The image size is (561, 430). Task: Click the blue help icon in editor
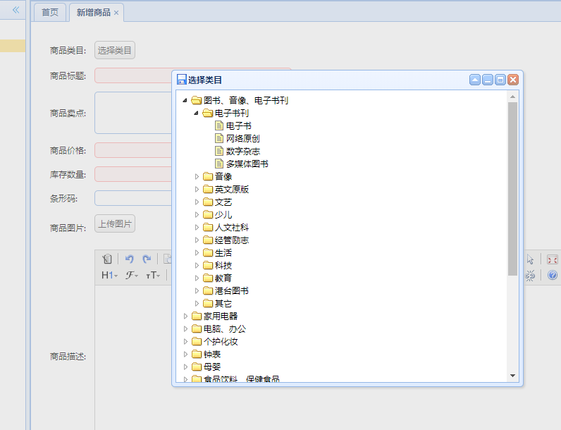point(552,275)
